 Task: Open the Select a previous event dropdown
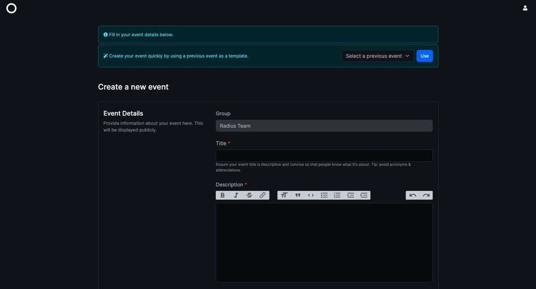tap(378, 56)
